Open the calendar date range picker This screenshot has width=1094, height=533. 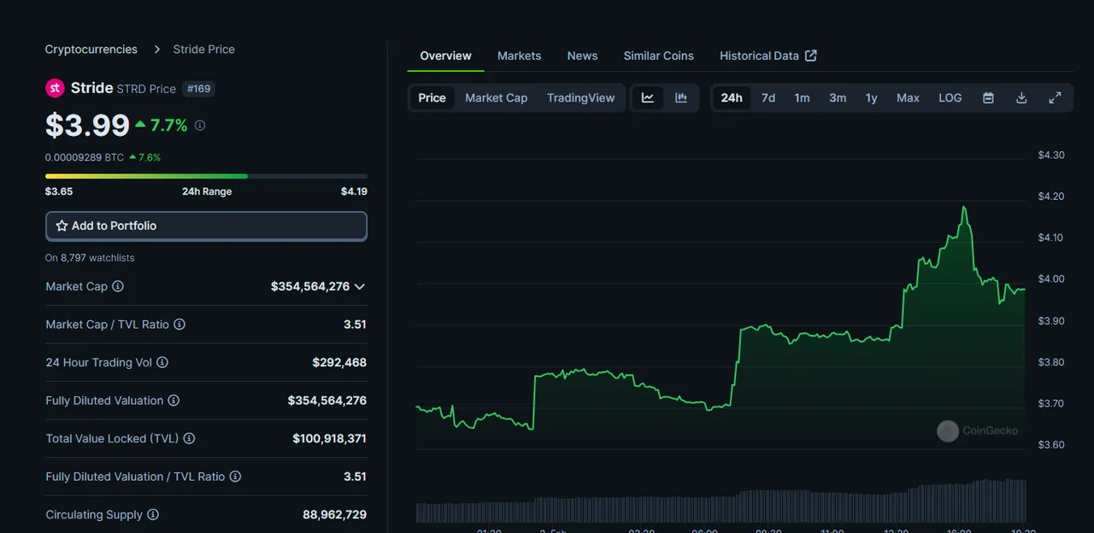(988, 98)
